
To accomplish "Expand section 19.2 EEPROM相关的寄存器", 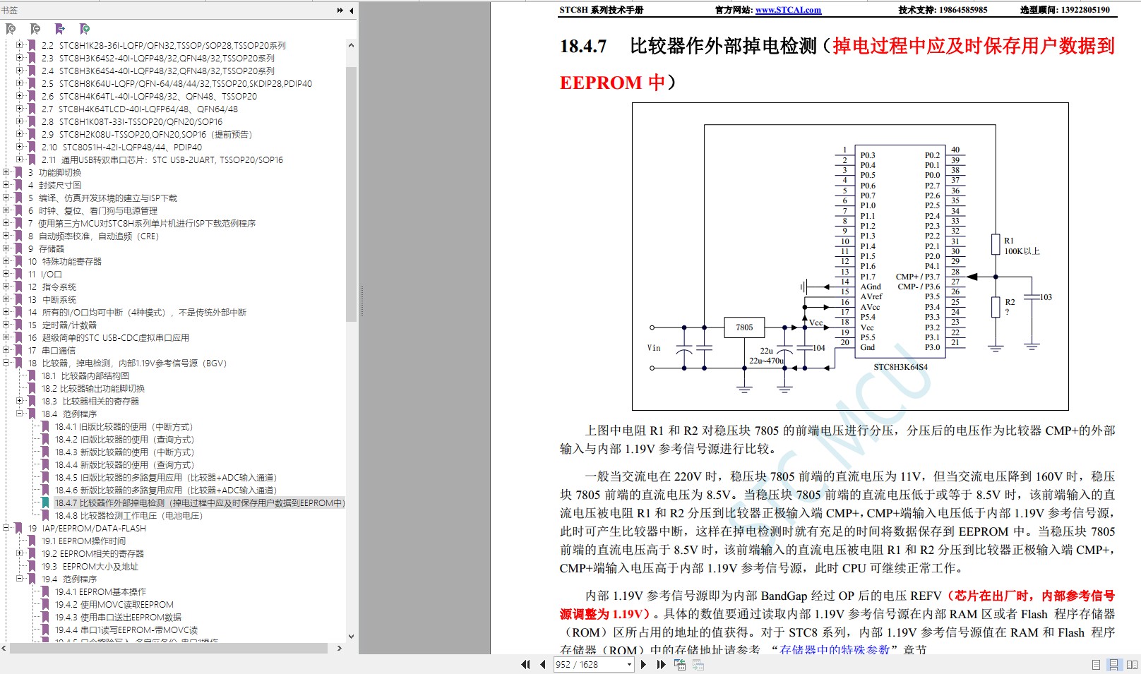I will tap(20, 553).
